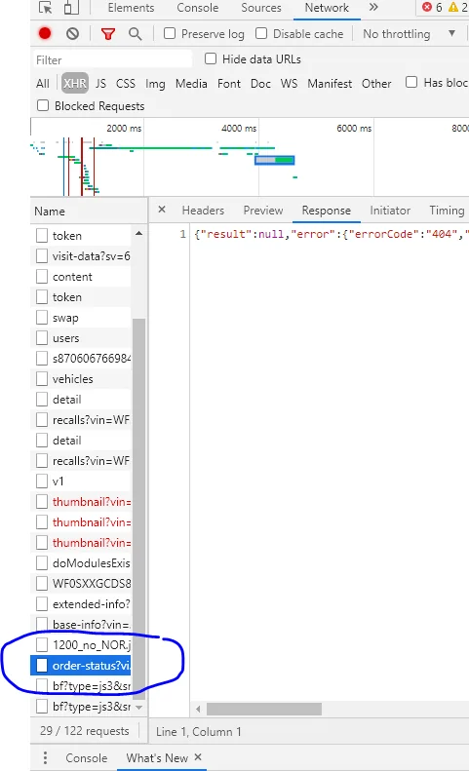Select the order-status request row
The image size is (469, 771).
(x=81, y=666)
